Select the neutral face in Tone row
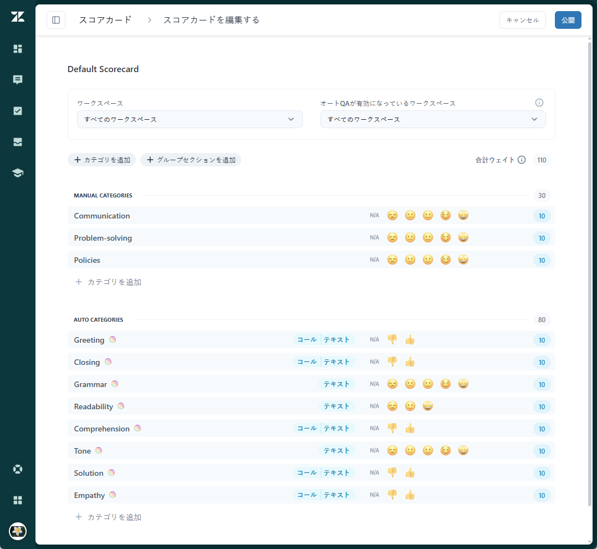Screen dimensions: 597x549 pos(410,451)
